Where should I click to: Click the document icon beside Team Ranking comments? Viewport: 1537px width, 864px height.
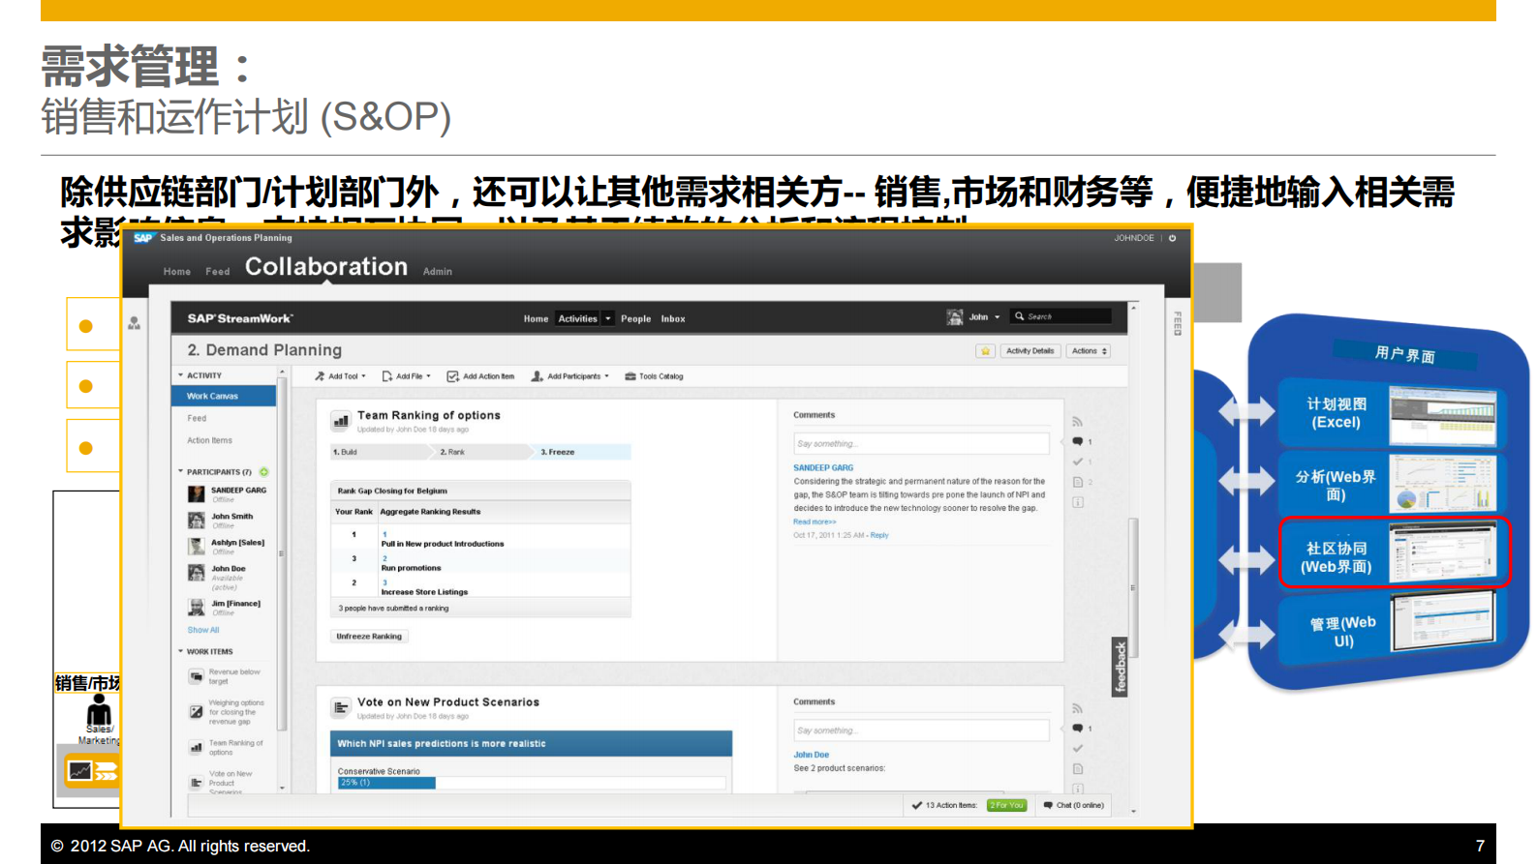point(1078,482)
